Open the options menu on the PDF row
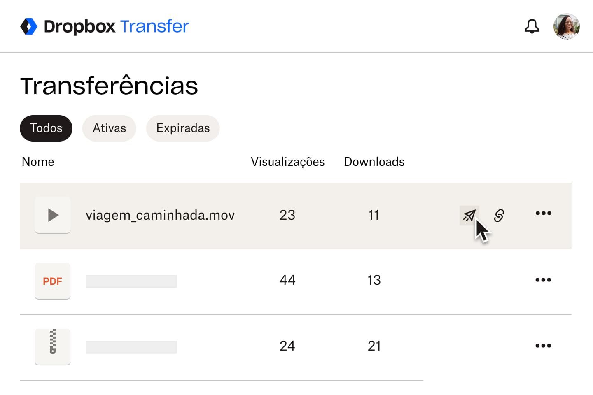The image size is (593, 395). (543, 280)
